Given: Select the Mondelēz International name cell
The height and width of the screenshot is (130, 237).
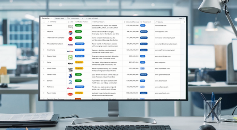Looking at the screenshot, I should [x=55, y=44].
